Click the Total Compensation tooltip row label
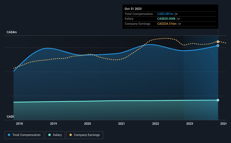Image resolution: width=231 pixels, height=143 pixels. (x=139, y=14)
